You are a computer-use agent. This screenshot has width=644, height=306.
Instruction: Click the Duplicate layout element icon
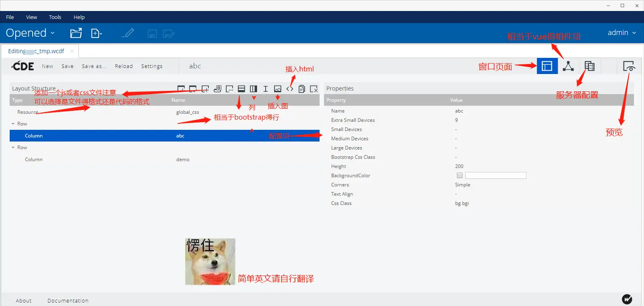tap(302, 89)
